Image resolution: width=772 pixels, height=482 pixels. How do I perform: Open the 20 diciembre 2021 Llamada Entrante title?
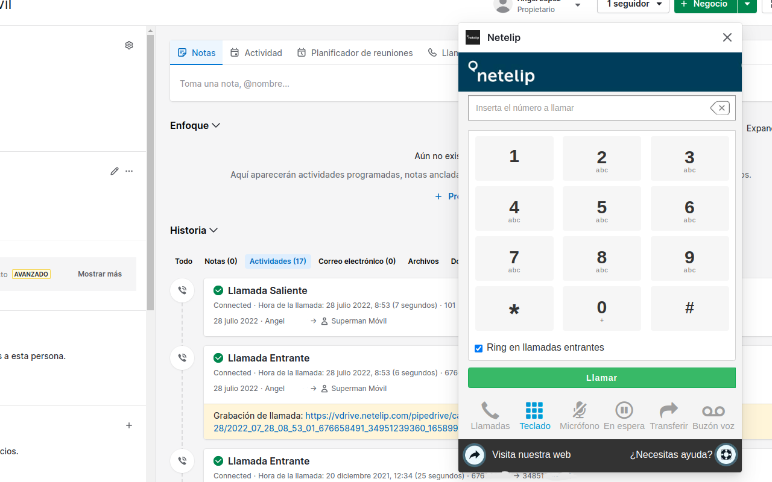click(x=269, y=461)
